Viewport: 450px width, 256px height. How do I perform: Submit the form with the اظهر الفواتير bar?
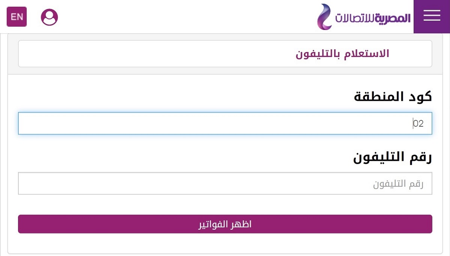pyautogui.click(x=225, y=224)
